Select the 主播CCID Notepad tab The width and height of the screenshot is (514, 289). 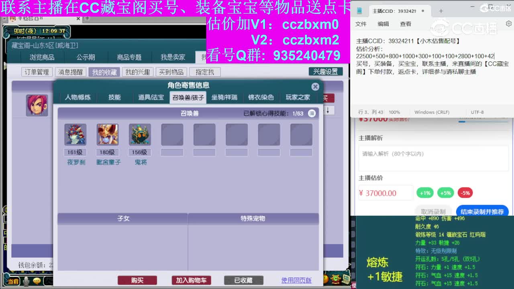click(398, 11)
